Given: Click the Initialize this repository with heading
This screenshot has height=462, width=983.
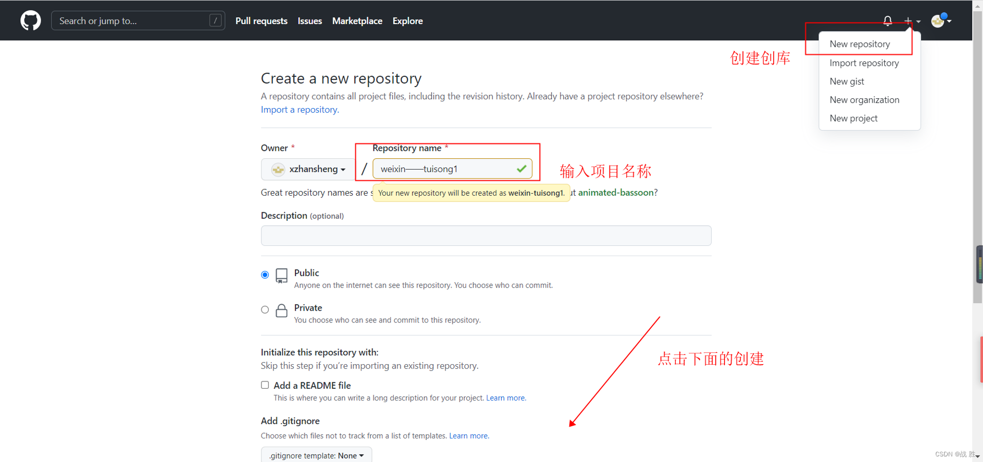Looking at the screenshot, I should (x=319, y=352).
